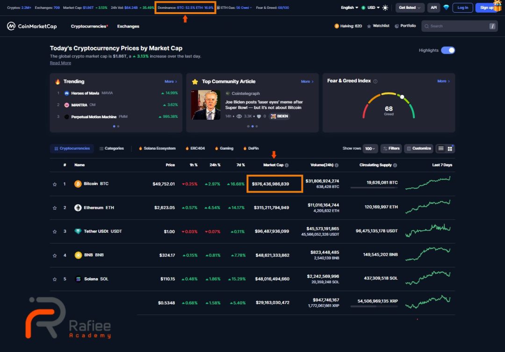
Task: Click the magnifier icon in the search box
Action: point(426,26)
